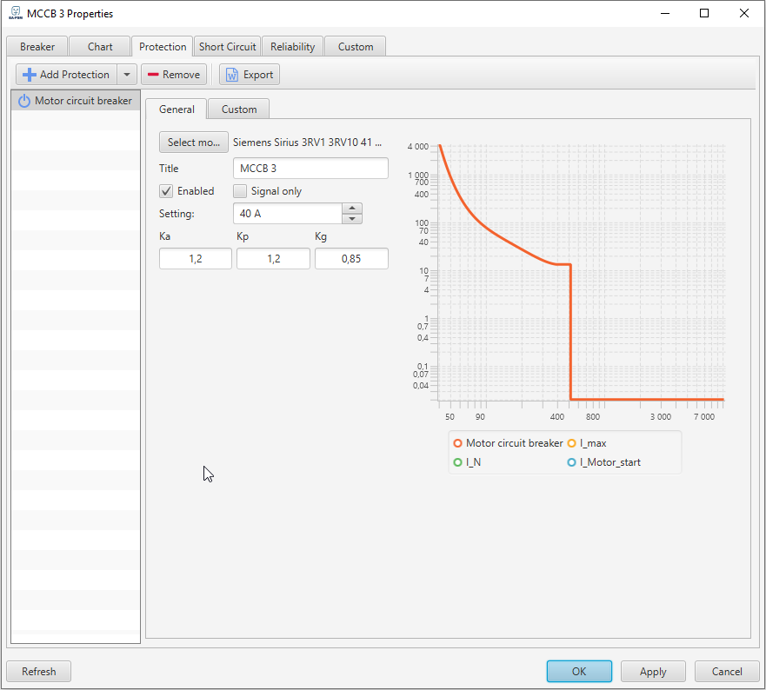Image resolution: width=766 pixels, height=690 pixels.
Task: Select the Protection tab
Action: (x=163, y=47)
